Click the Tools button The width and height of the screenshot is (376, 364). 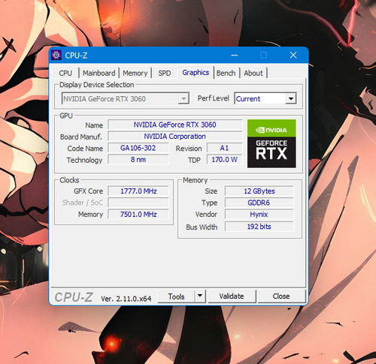coord(176,296)
